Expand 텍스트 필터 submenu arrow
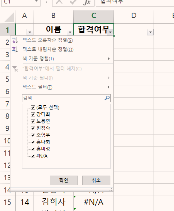The width and height of the screenshot is (174, 211). [109, 87]
